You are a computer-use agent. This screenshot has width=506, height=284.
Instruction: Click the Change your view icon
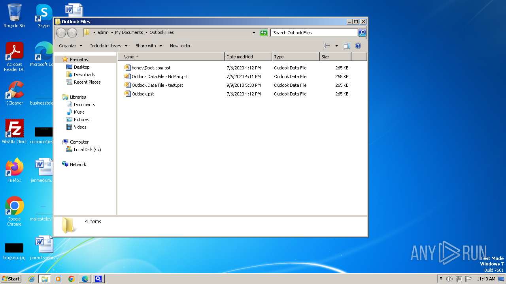click(x=327, y=46)
